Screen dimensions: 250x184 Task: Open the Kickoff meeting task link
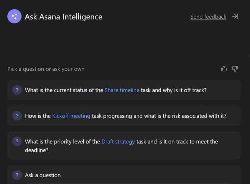(x=71, y=116)
